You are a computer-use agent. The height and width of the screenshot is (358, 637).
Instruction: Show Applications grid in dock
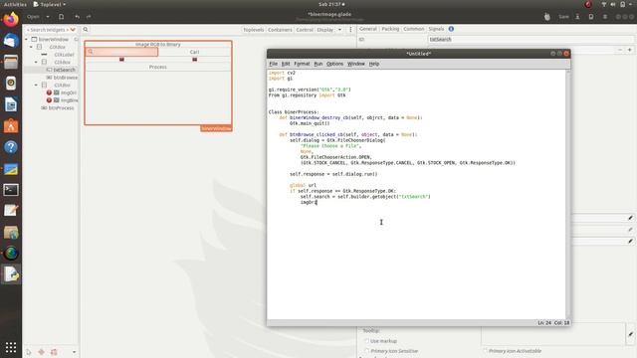coord(11,347)
